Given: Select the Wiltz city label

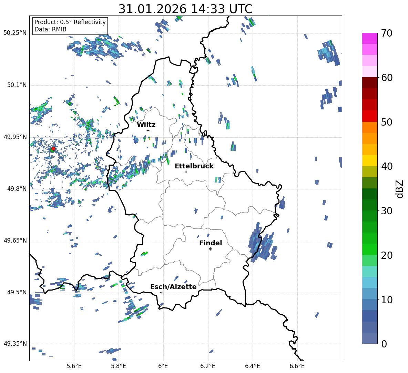Looking at the screenshot, I should click(146, 125).
